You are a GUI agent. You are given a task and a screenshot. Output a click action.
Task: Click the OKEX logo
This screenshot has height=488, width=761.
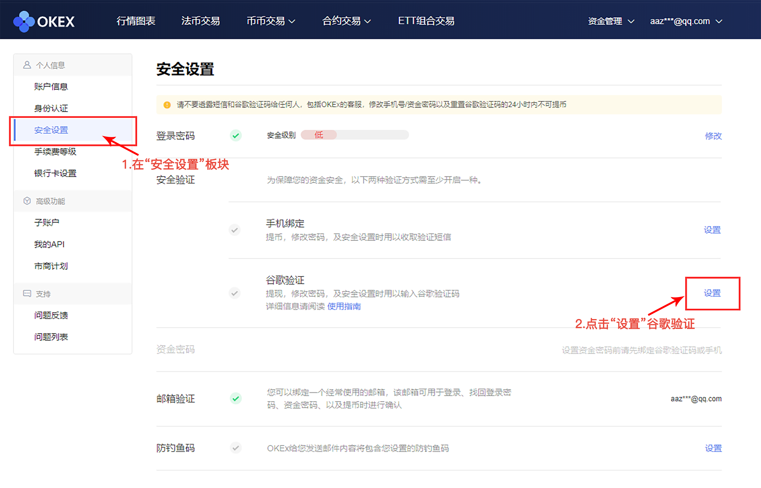(44, 21)
